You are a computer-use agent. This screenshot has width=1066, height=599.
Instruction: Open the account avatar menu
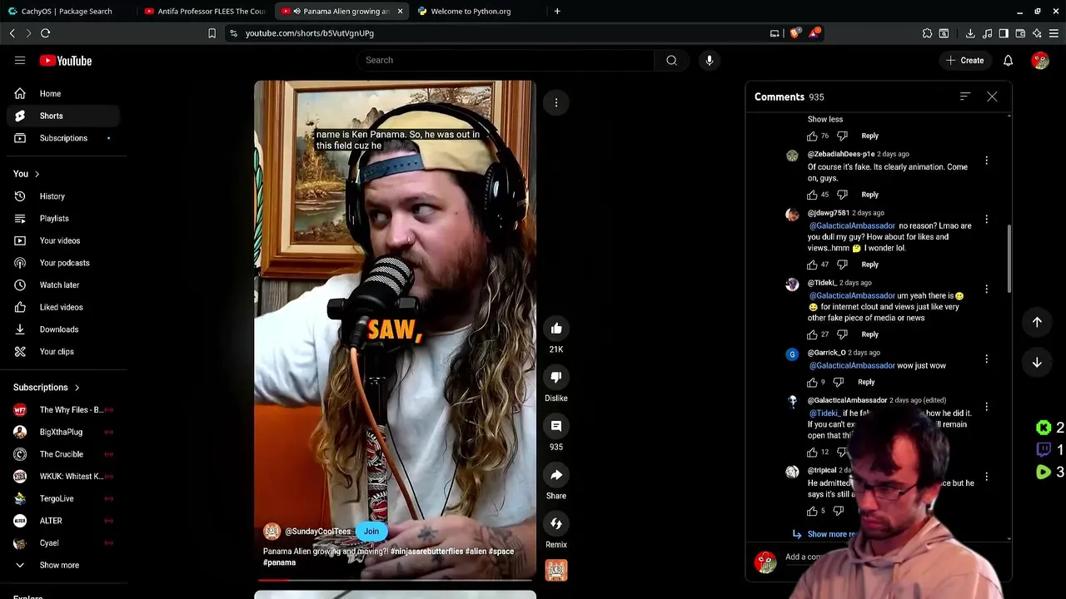pyautogui.click(x=1040, y=60)
